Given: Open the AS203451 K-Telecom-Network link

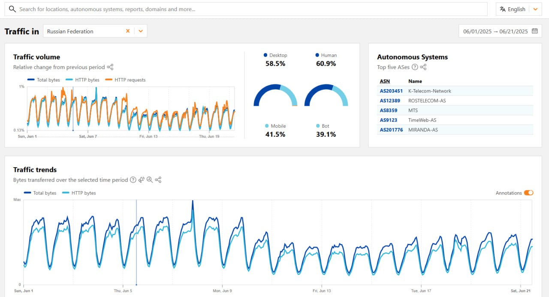Looking at the screenshot, I should 391,91.
